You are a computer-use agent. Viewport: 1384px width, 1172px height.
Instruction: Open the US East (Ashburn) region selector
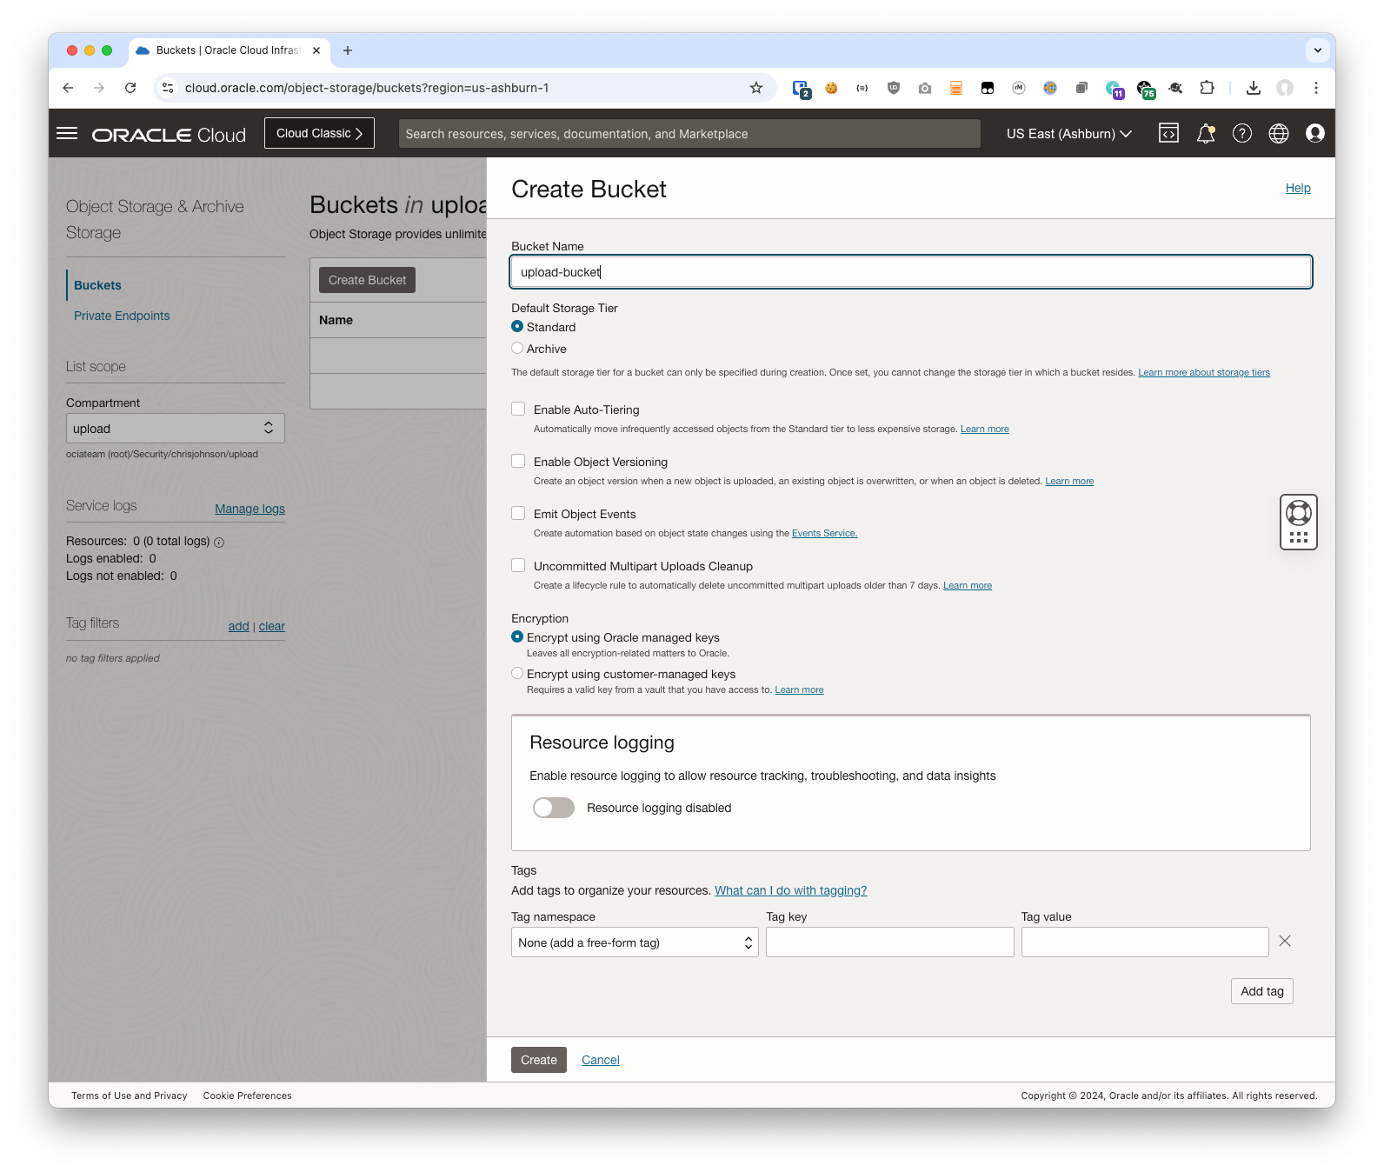(1069, 133)
